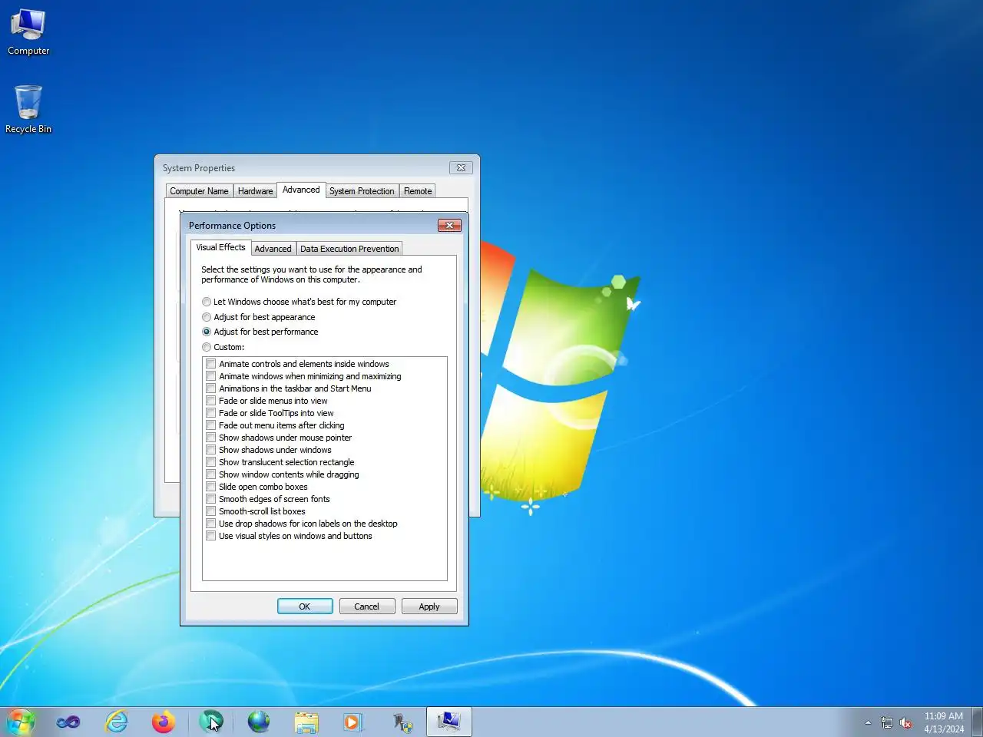The height and width of the screenshot is (737, 983).
Task: Check Smooth-scroll list boxes
Action: 211,511
